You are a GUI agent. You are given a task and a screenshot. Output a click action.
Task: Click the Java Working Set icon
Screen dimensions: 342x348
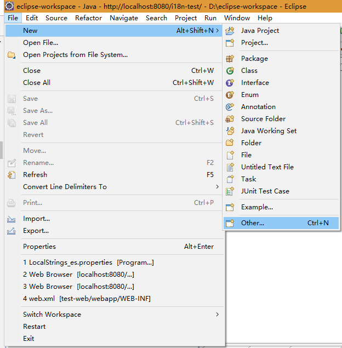coord(230,131)
